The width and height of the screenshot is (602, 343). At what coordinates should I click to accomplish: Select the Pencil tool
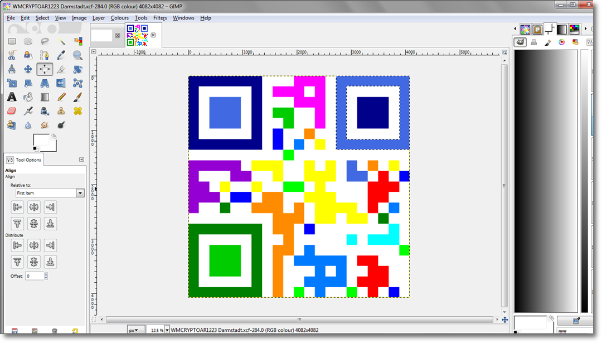pyautogui.click(x=61, y=97)
